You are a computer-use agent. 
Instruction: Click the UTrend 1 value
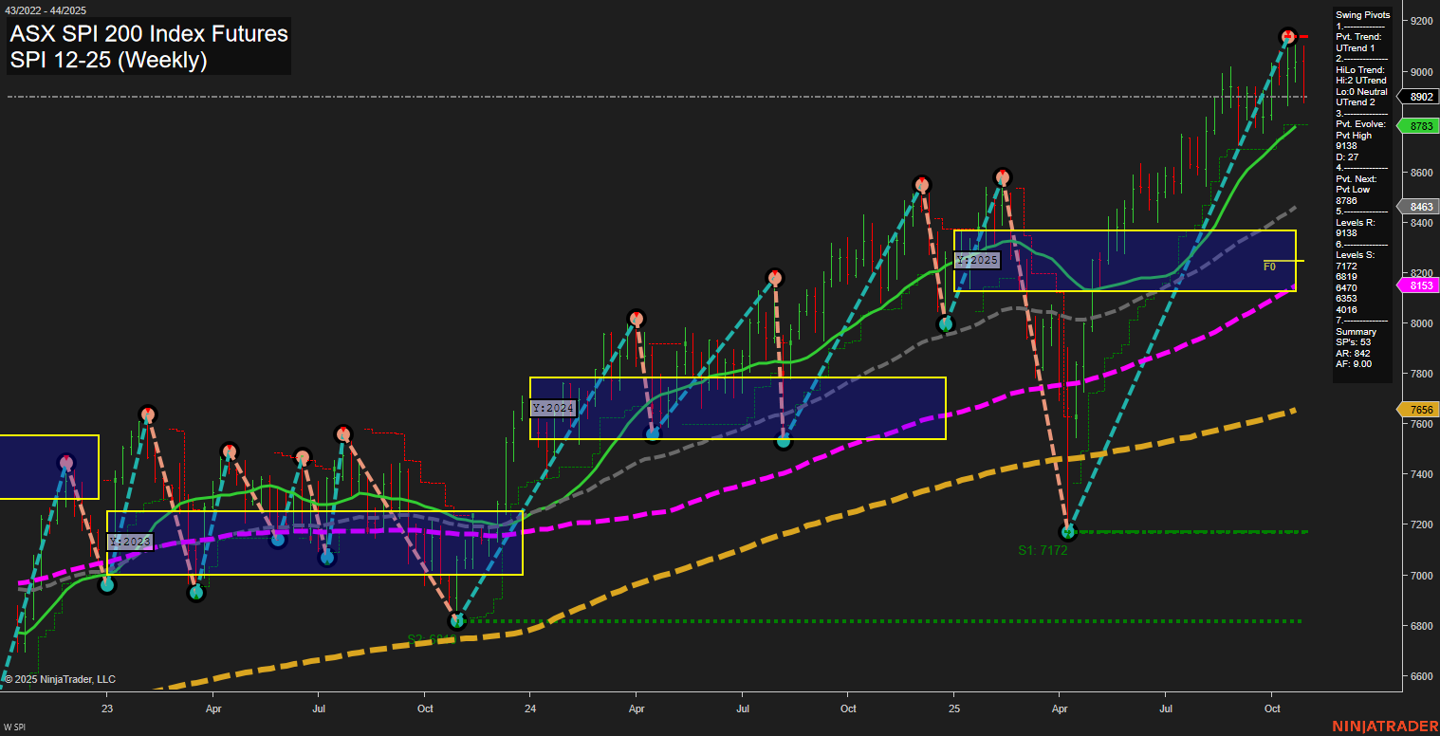pyautogui.click(x=1356, y=47)
